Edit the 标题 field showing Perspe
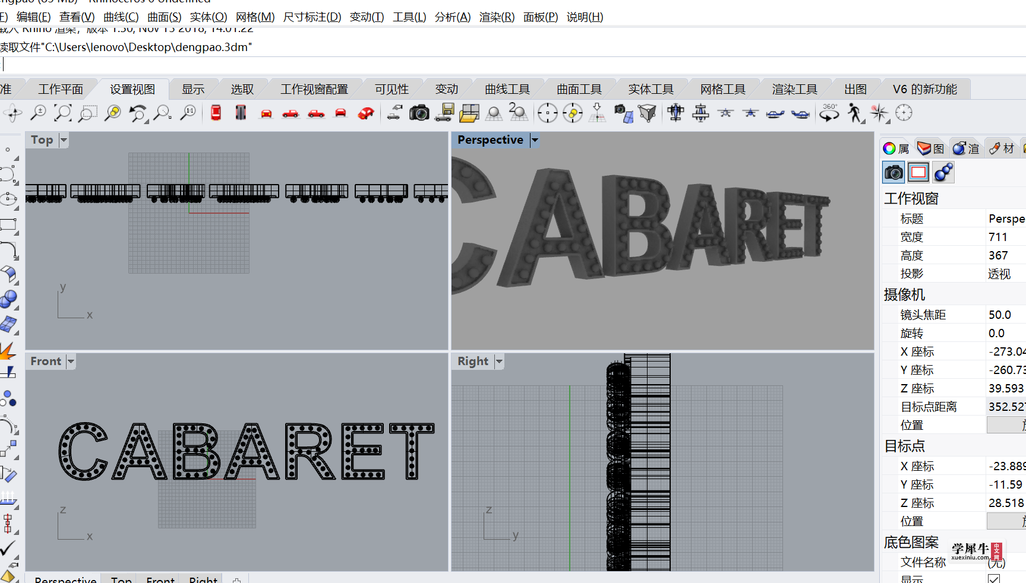This screenshot has width=1026, height=583. (x=1005, y=218)
